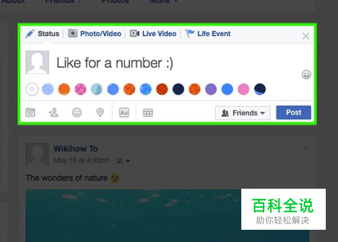Tag friends with the person-plus icon

pos(53,112)
